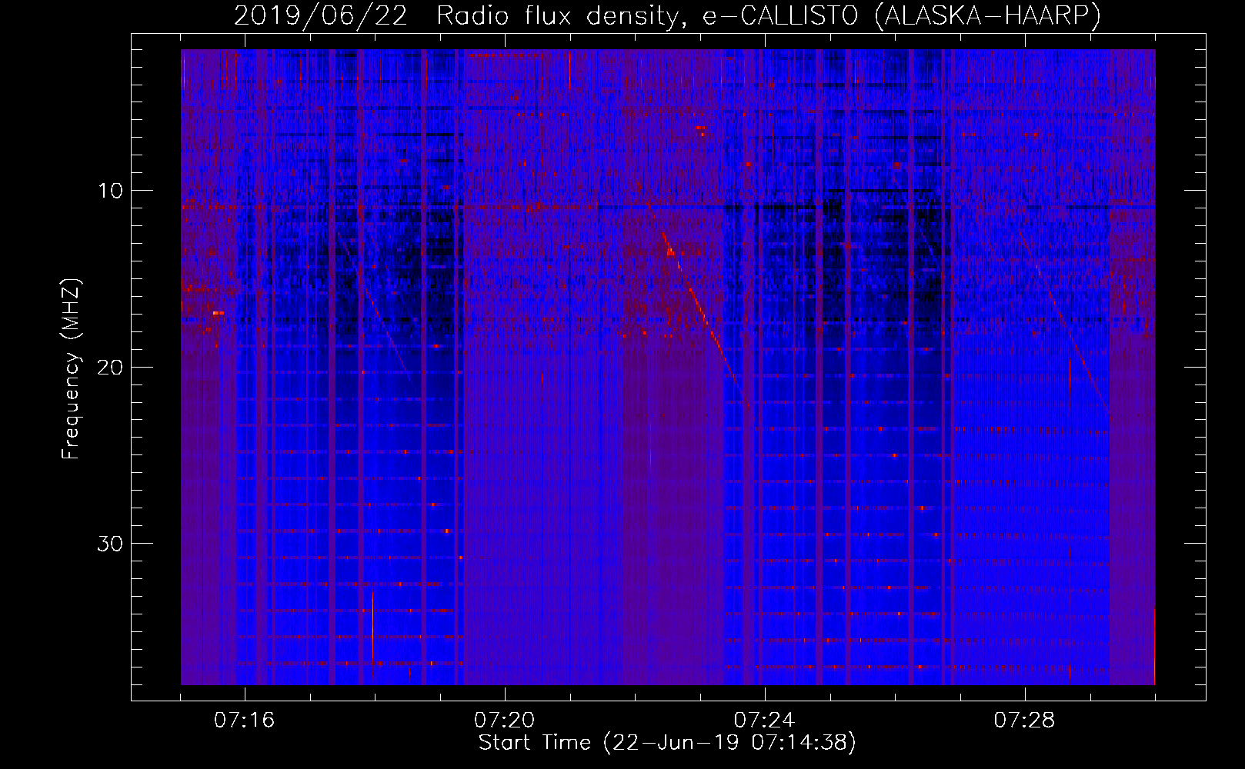
Task: Click the 'e-CALLISTO (ALASKA-HAARP)' title text
Action: point(902,16)
